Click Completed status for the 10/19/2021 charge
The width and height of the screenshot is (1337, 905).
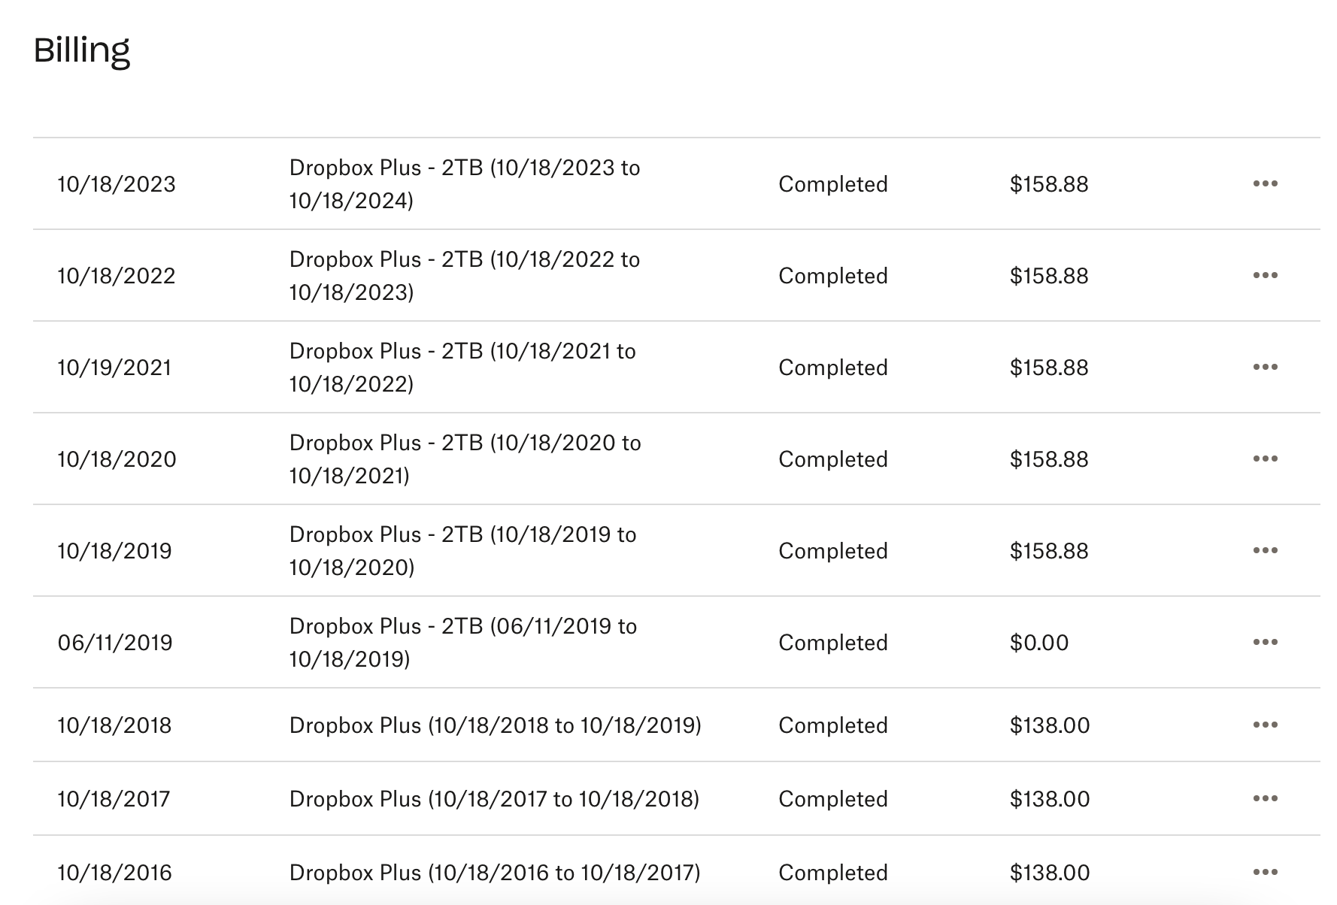click(x=833, y=368)
